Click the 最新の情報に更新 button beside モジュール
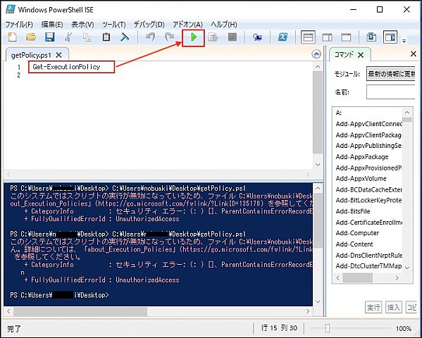Viewport: 422px width, 338px height. coord(390,74)
